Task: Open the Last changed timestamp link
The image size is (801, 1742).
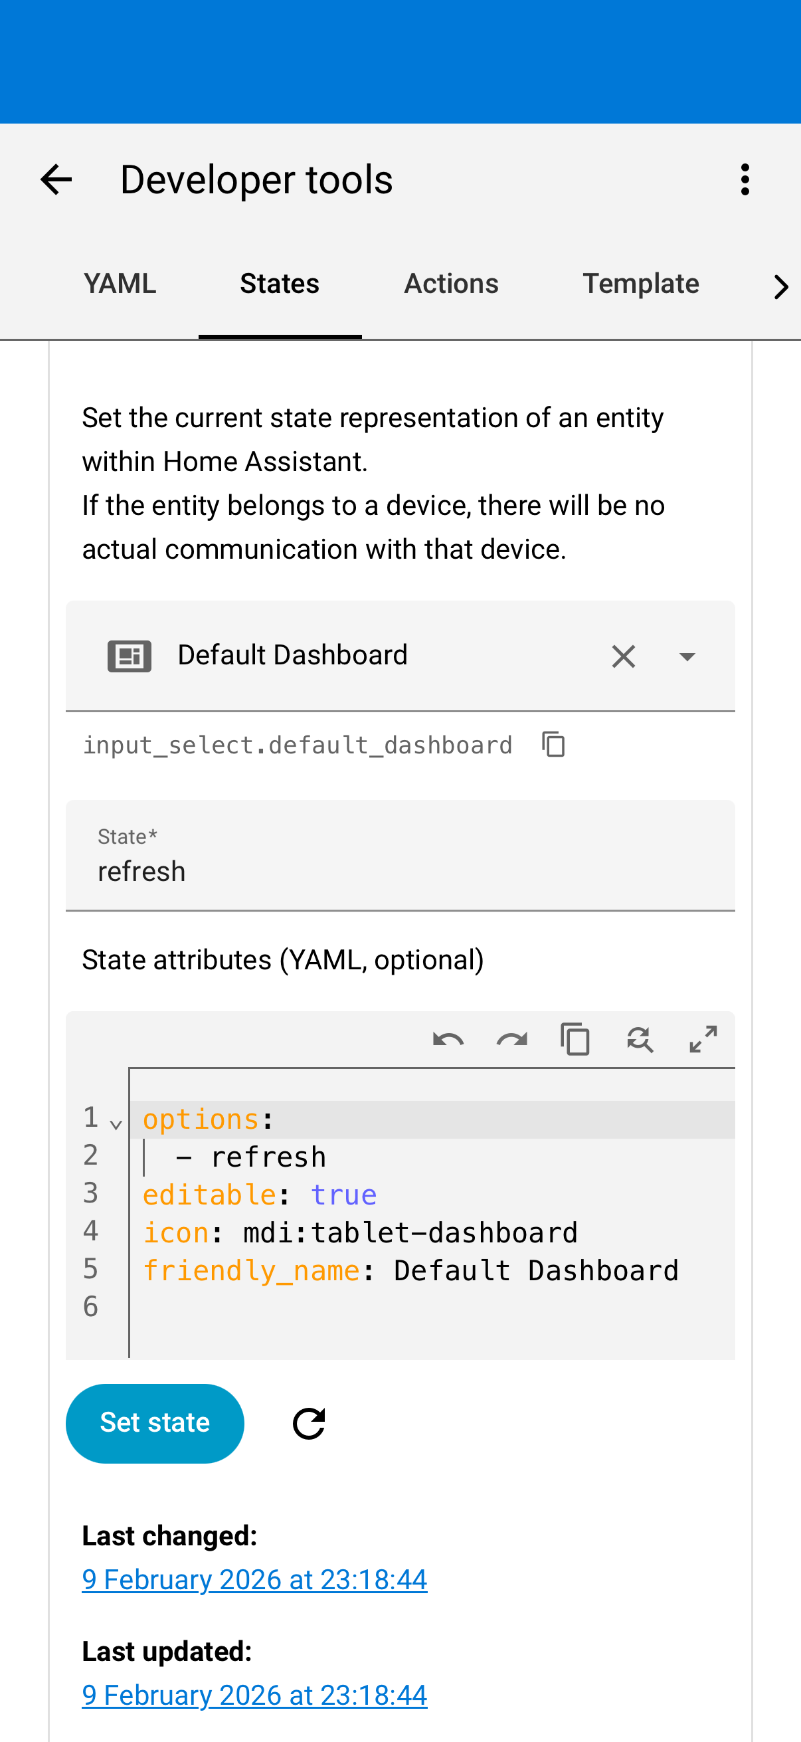Action: [x=254, y=1580]
